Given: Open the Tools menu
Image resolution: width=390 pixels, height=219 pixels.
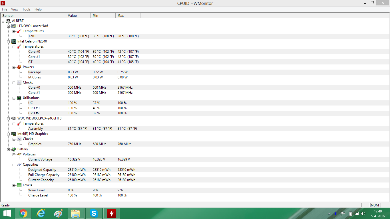Looking at the screenshot, I should click(27, 9).
